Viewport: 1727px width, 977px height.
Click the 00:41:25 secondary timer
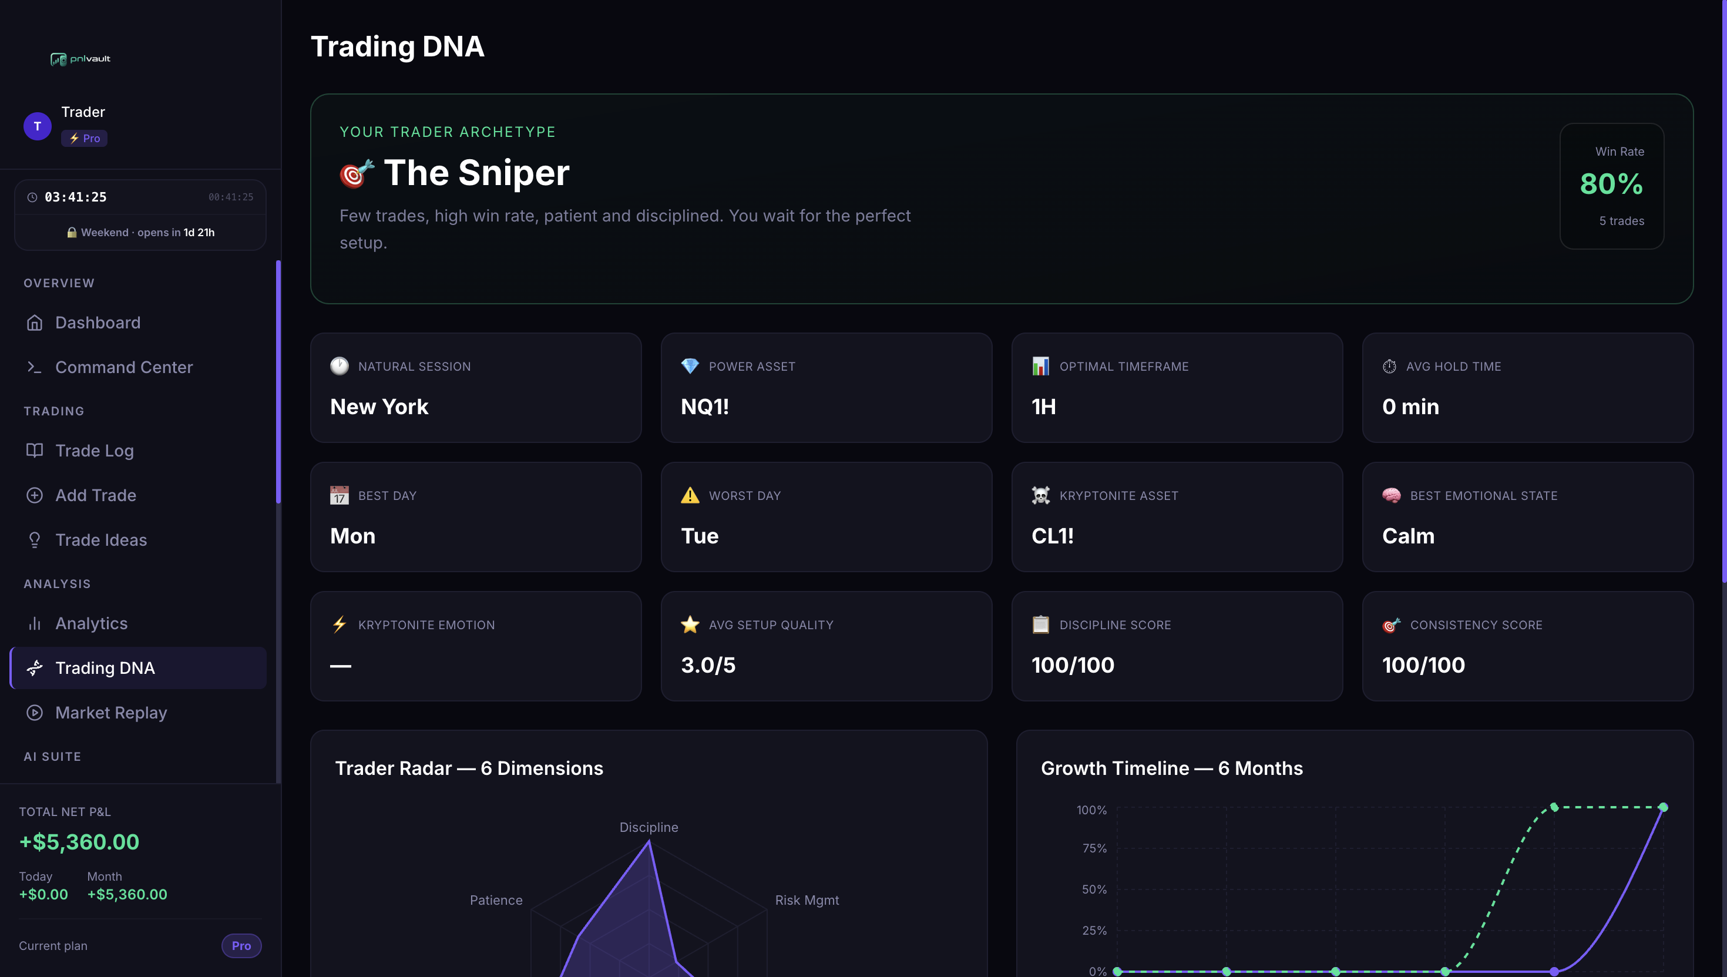pyautogui.click(x=231, y=197)
